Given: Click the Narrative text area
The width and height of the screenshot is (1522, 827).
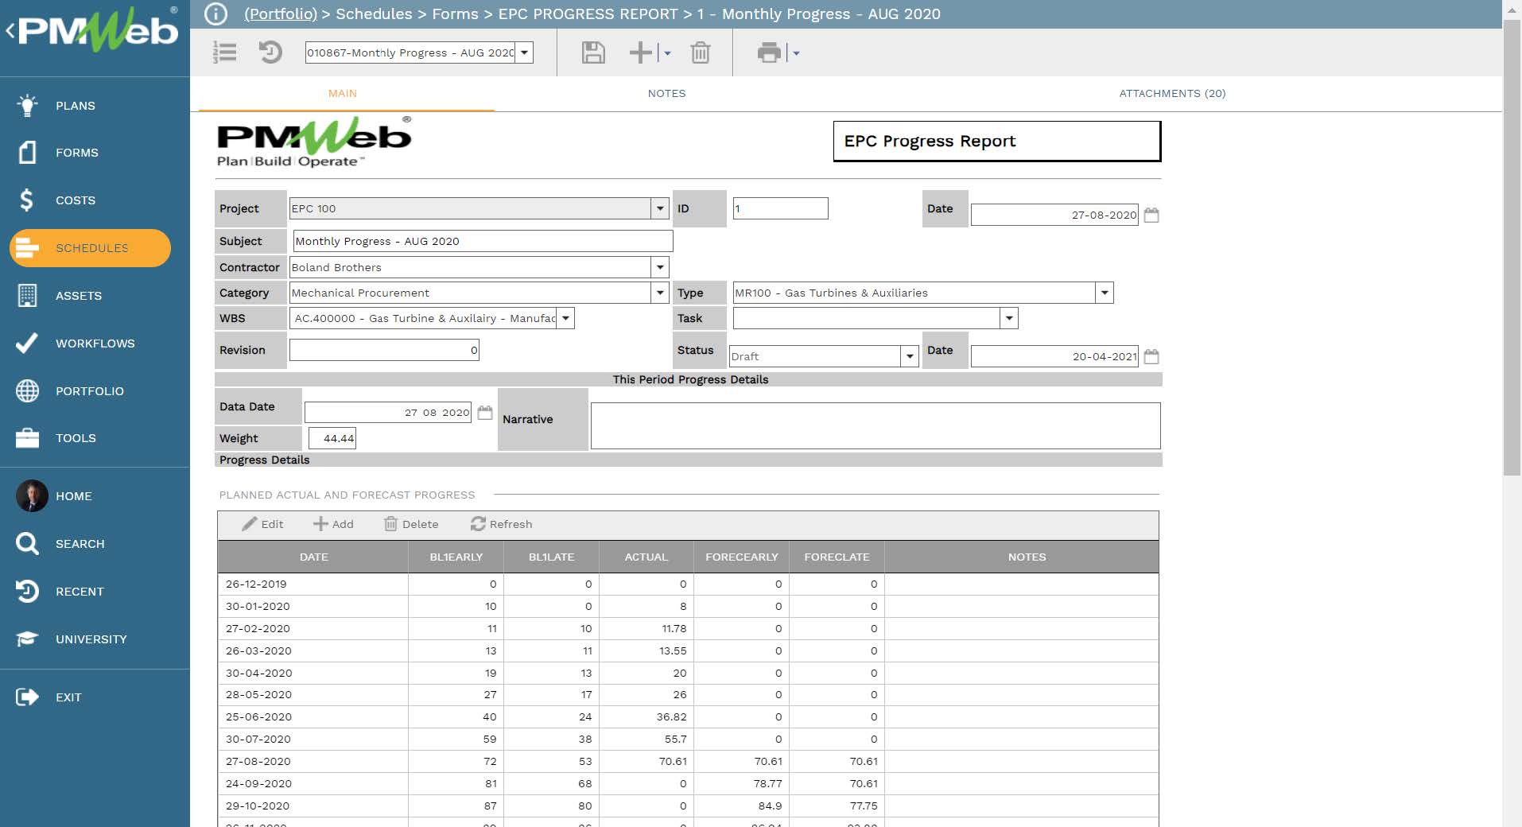Looking at the screenshot, I should [x=875, y=425].
